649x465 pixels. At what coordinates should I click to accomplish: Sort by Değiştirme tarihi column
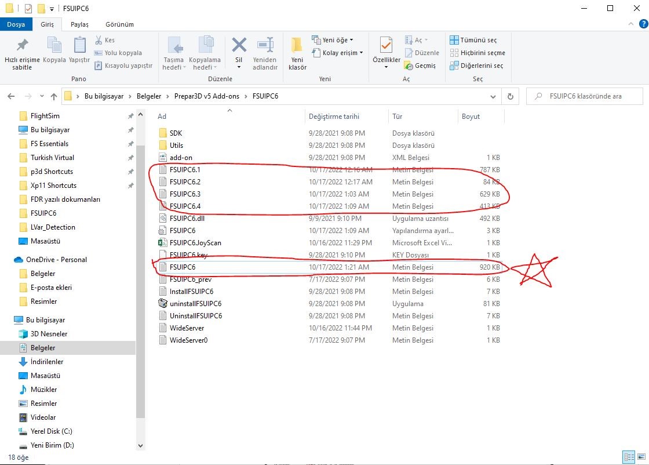(x=347, y=117)
